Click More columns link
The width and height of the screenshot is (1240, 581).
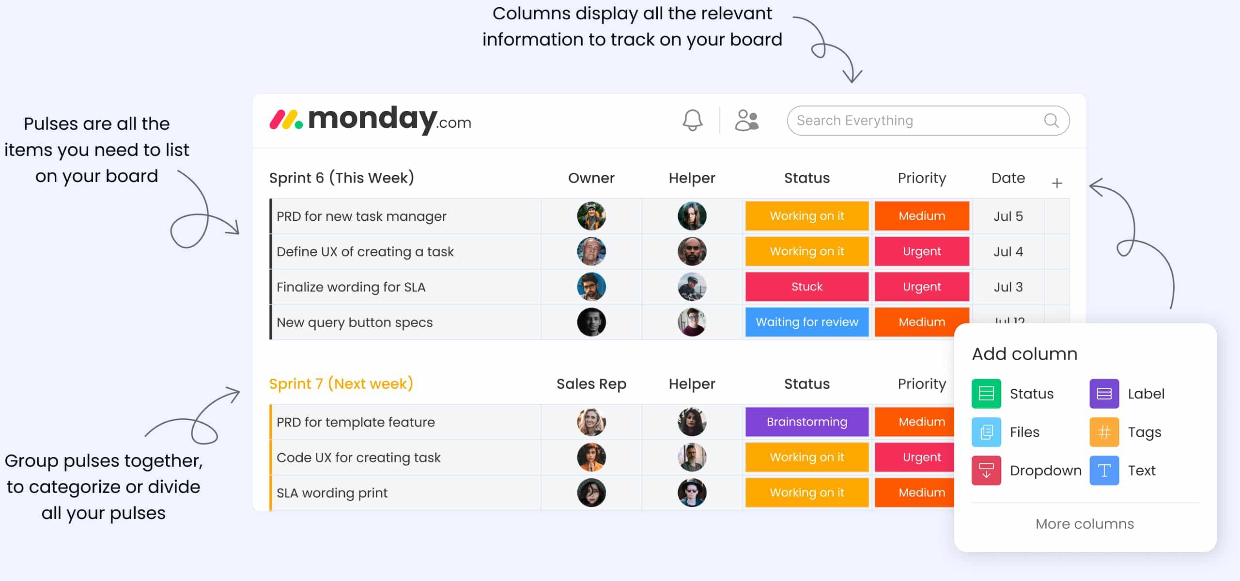click(1085, 524)
